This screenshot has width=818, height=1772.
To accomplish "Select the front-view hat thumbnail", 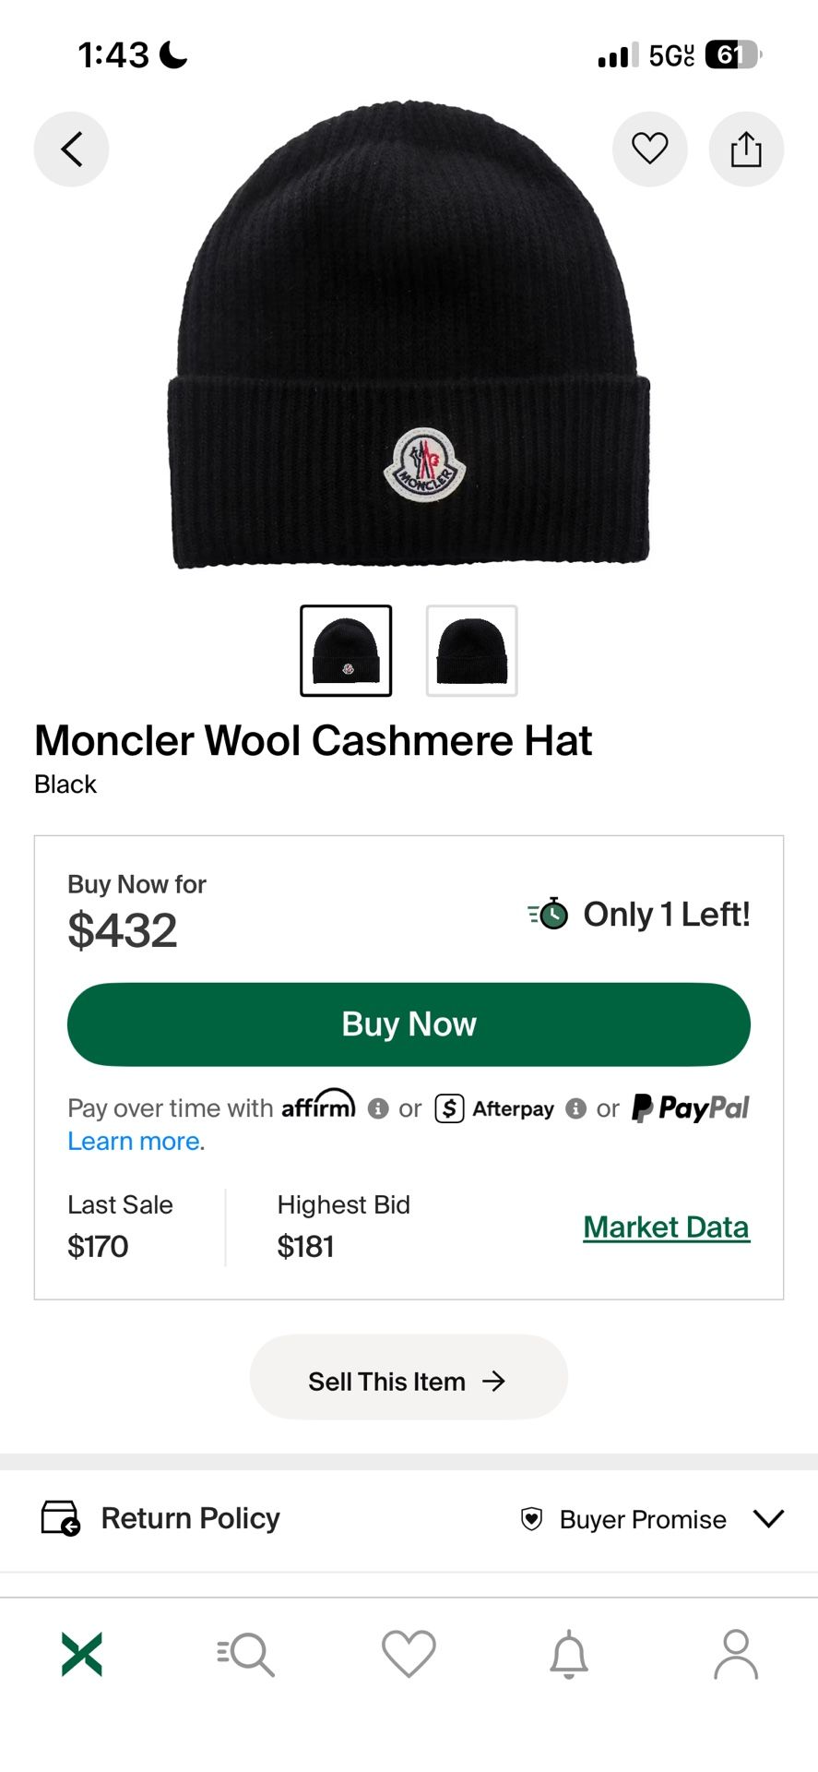I will coord(347,649).
